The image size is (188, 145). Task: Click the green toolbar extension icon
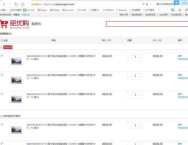coord(173,10)
